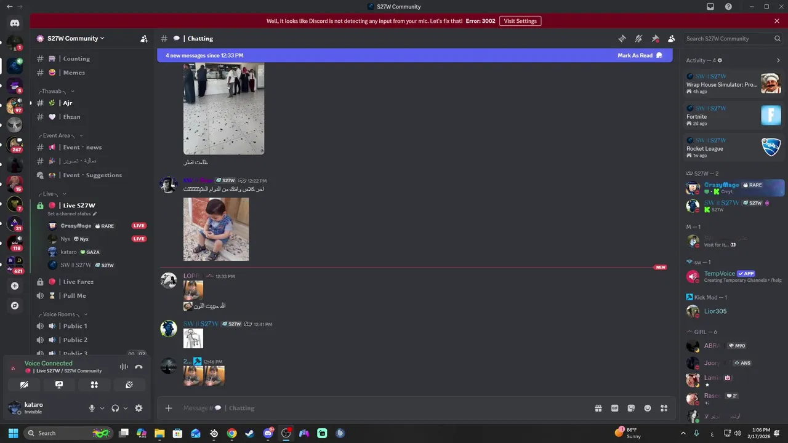
Task: Invite people to S27W Community
Action: [144, 38]
